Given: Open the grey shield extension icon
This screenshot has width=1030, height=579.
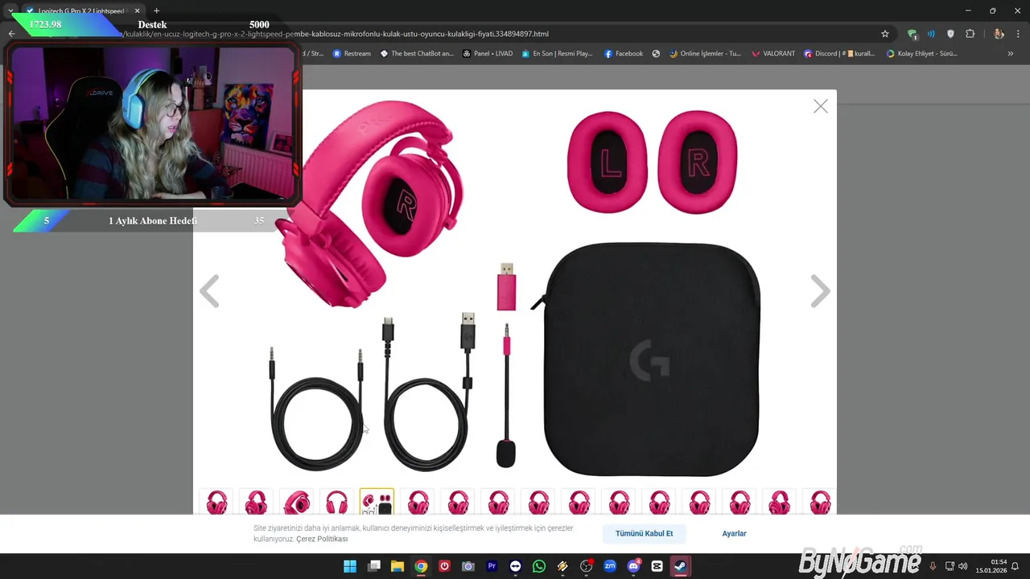Looking at the screenshot, I should pyautogui.click(x=950, y=34).
